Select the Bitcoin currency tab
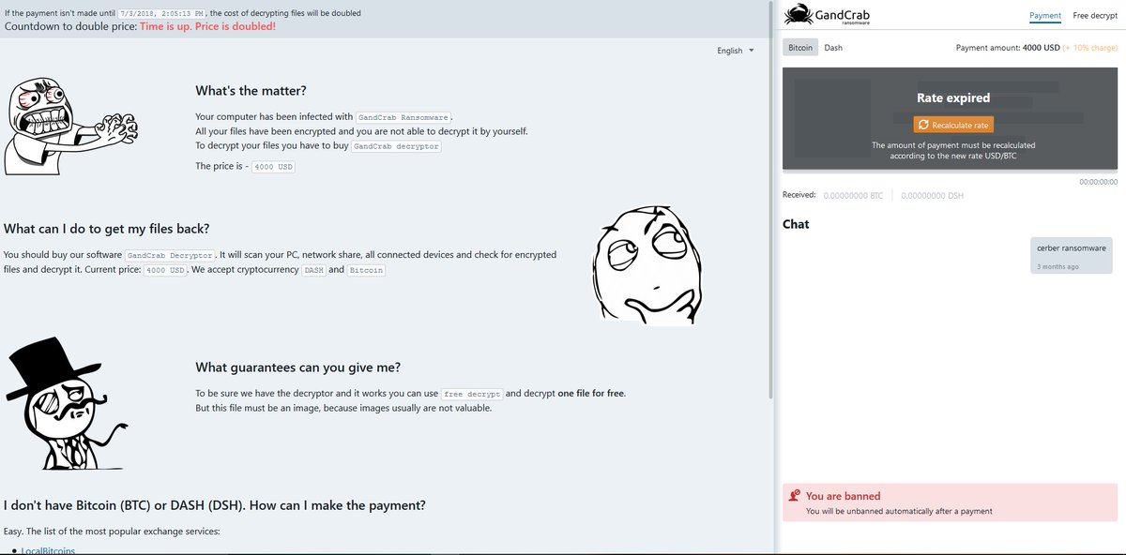1126x555 pixels. pos(800,48)
